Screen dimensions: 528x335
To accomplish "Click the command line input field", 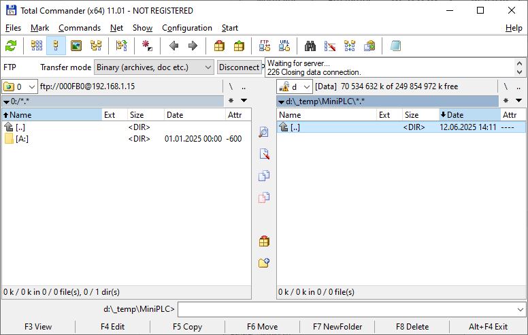I will 351,309.
